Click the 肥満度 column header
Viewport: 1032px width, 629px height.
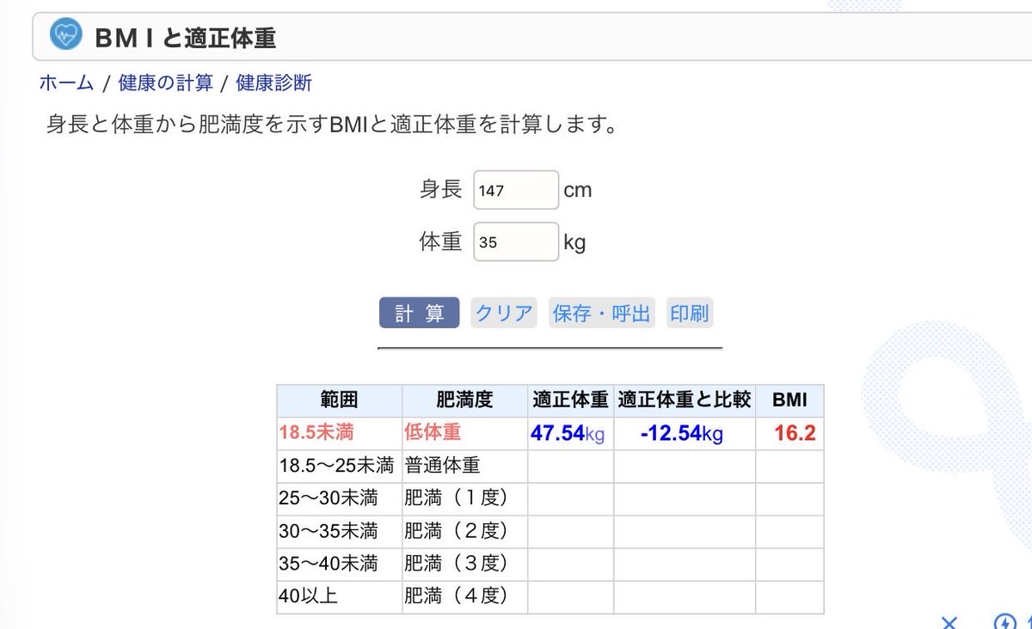464,400
